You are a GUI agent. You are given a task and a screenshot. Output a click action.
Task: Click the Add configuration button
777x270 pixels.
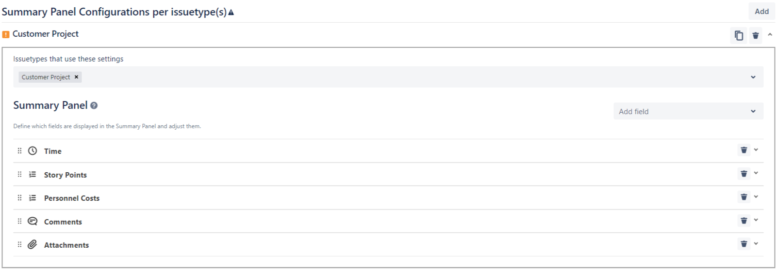[x=761, y=12]
